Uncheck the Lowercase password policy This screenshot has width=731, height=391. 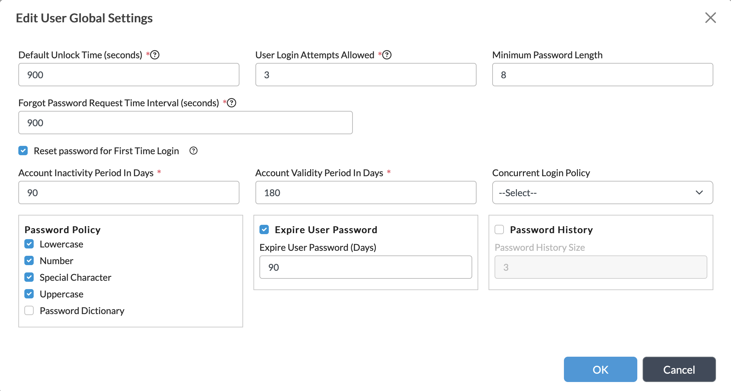point(29,244)
